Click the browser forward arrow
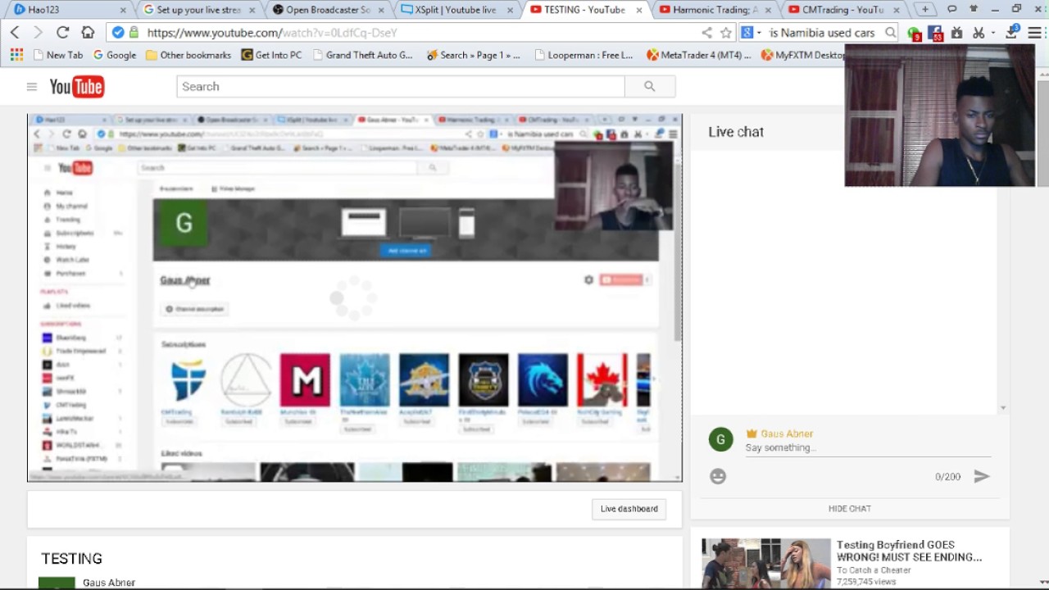1049x590 pixels. tap(38, 33)
